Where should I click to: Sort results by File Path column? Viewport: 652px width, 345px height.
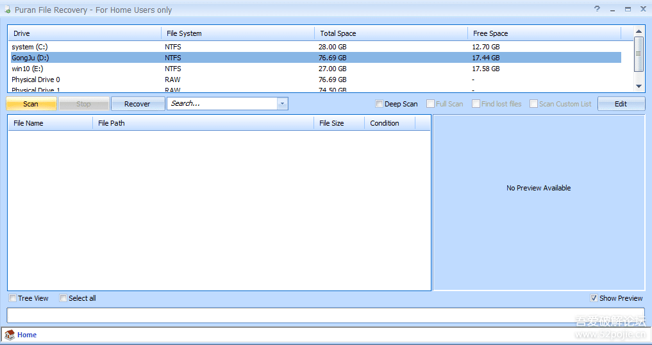(x=203, y=123)
